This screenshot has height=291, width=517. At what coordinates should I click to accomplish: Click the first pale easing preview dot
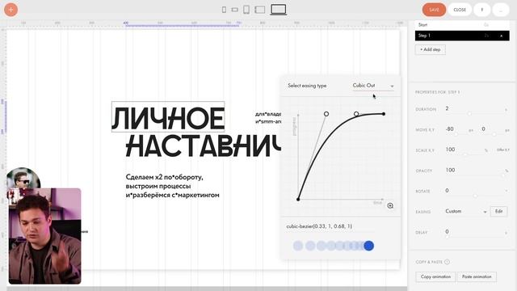tap(298, 246)
